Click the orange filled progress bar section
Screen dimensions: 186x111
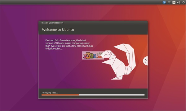pyautogui.click(x=60, y=95)
